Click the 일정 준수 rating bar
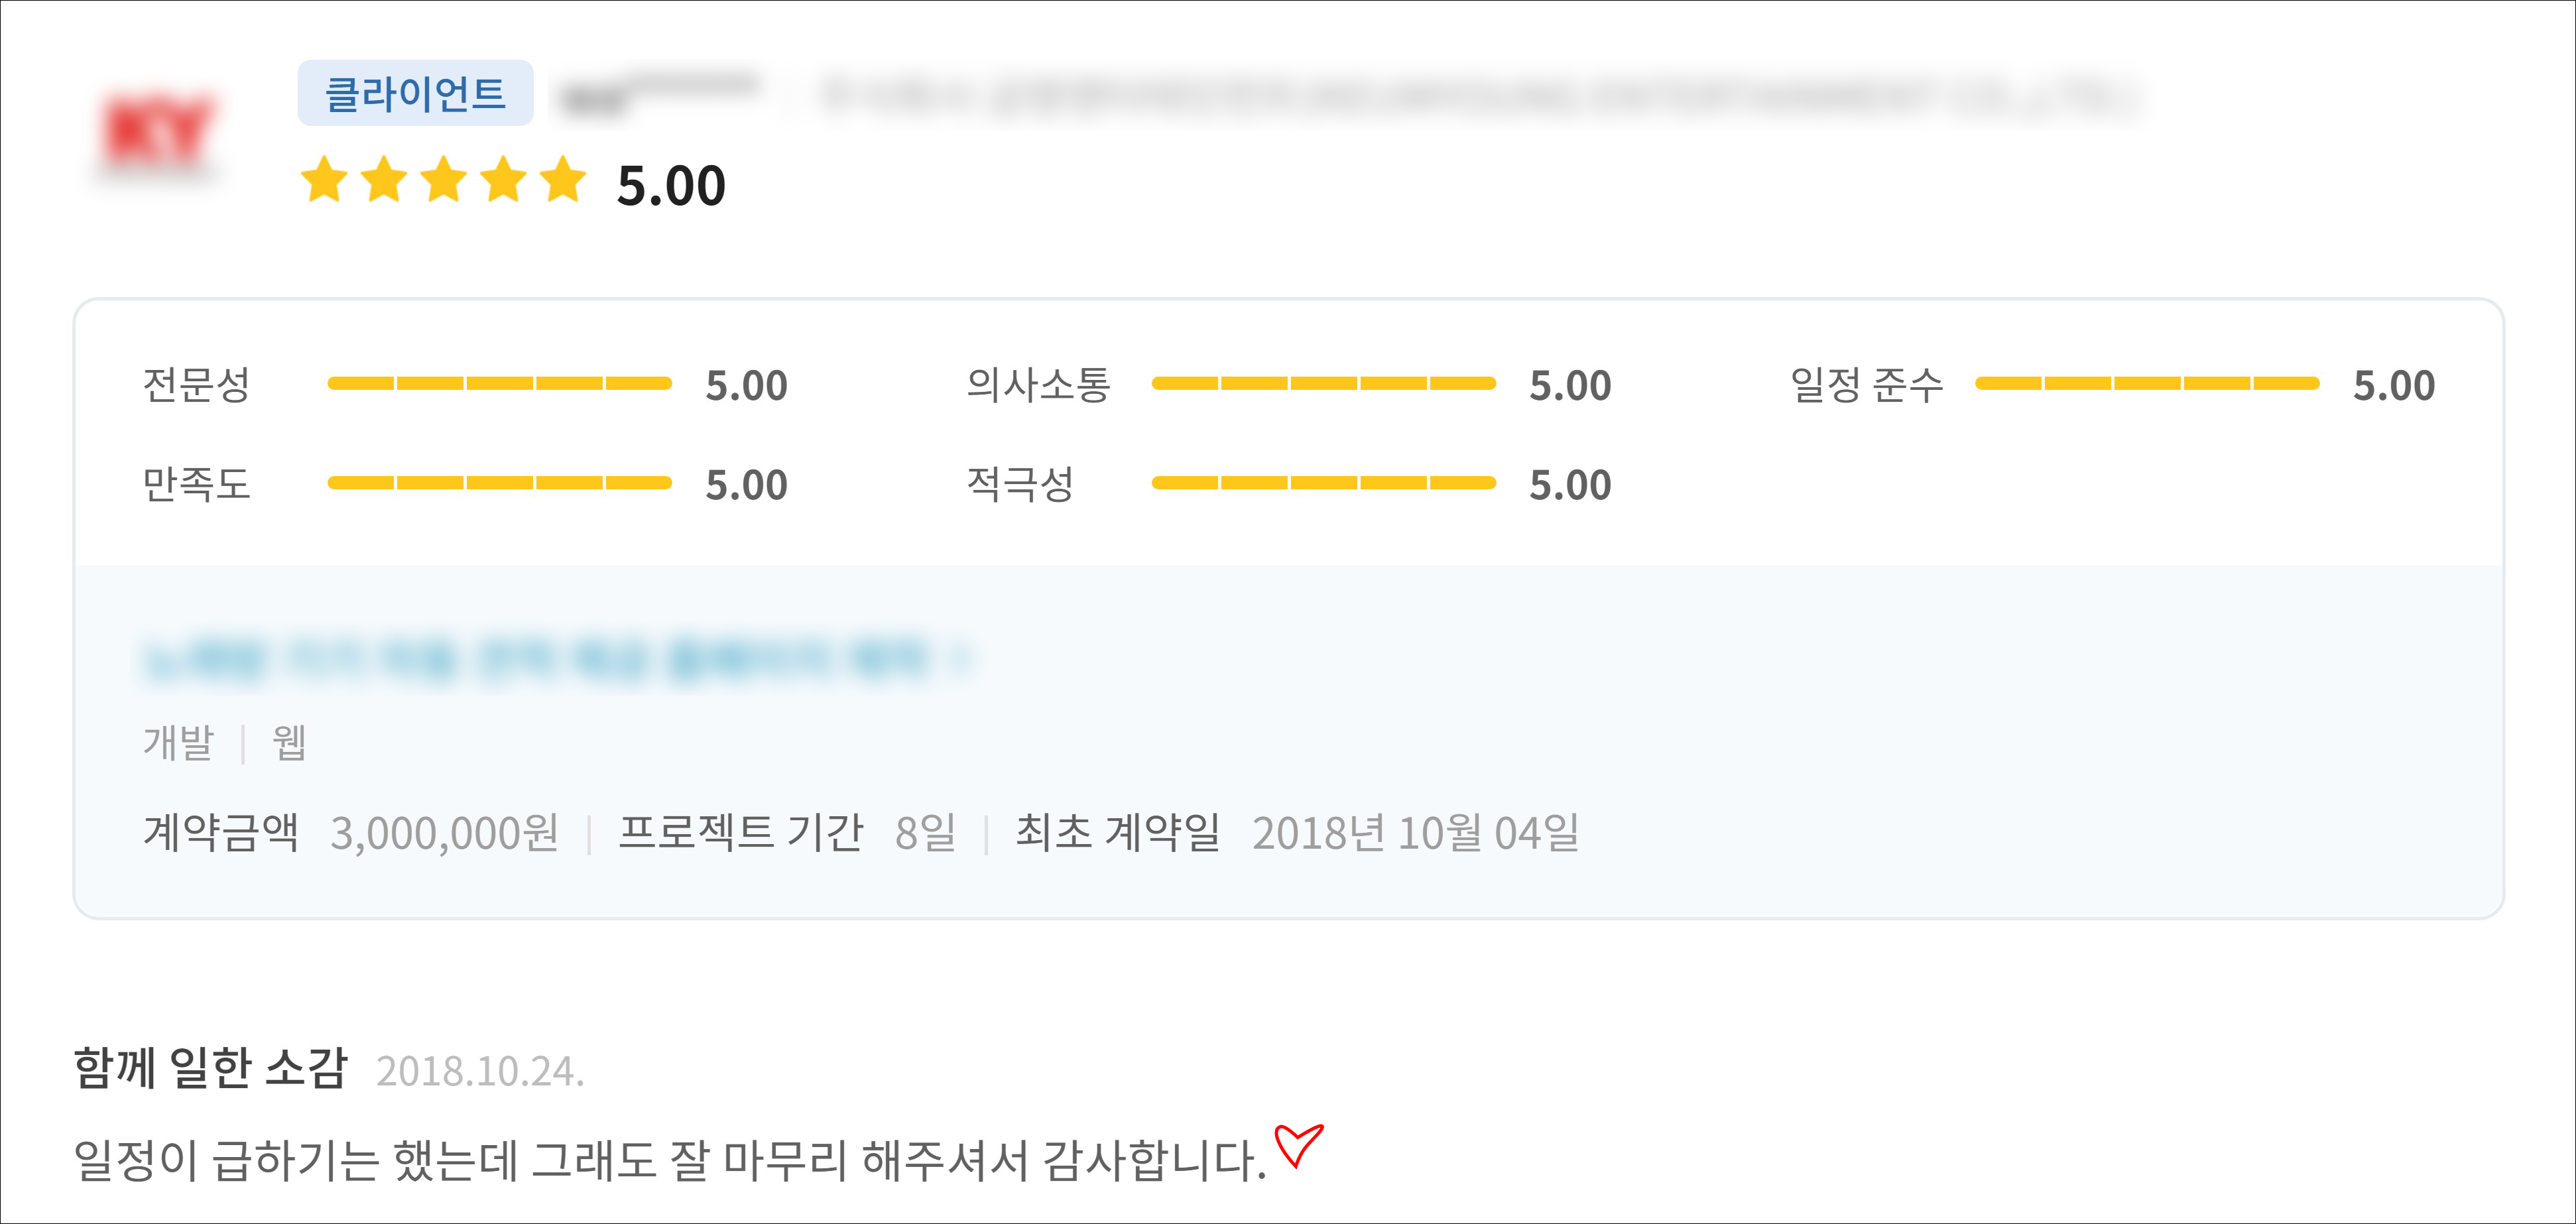Screen dimensions: 2576x1224 pos(2146,383)
